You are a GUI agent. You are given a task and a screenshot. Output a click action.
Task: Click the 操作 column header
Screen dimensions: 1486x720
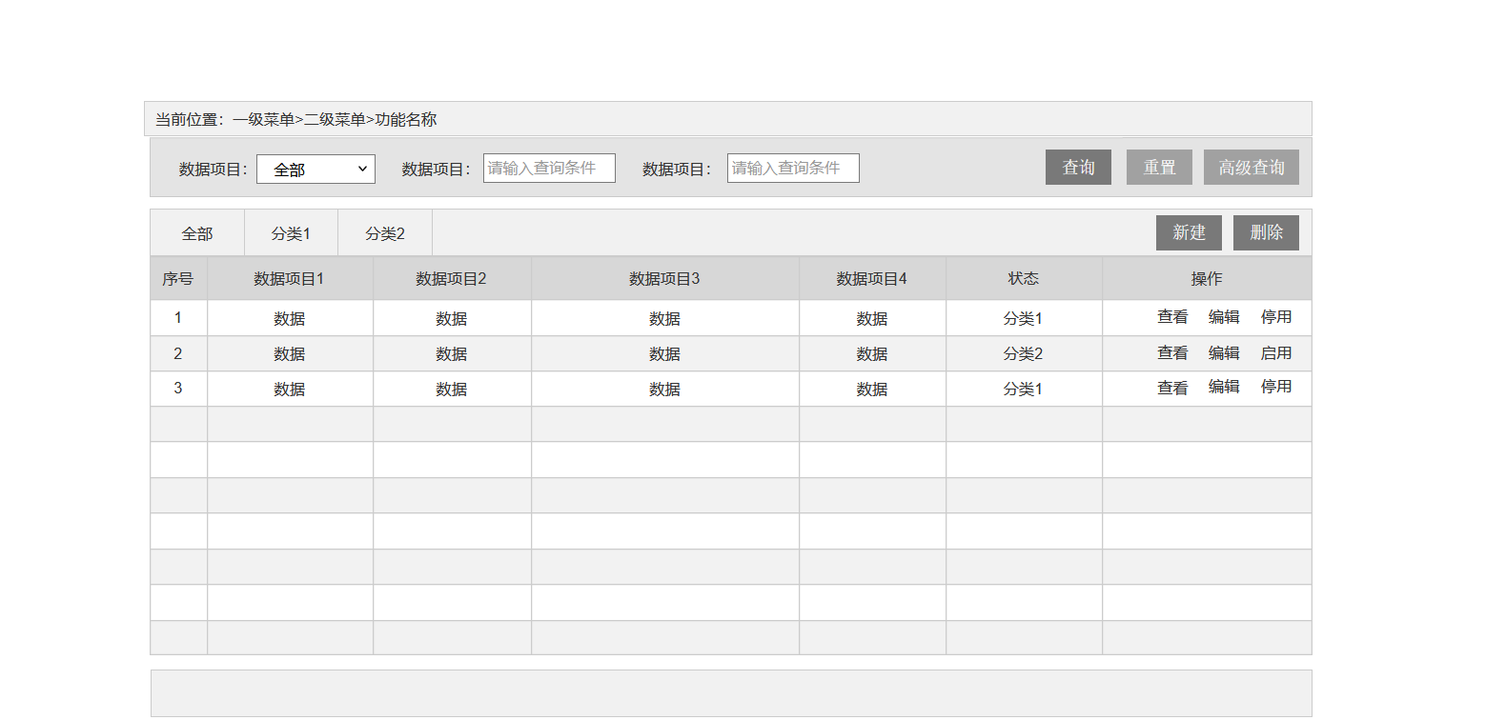coord(1207,279)
